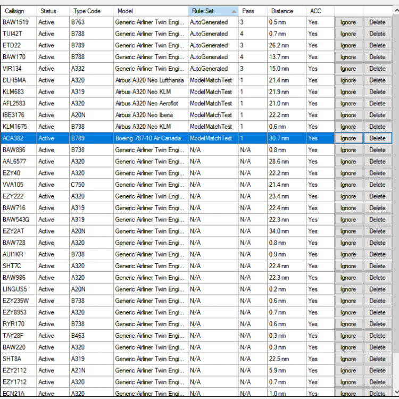Screen dimensions: 399x399
Task: Delete the LINGUS5 aircraft entry
Action: pyautogui.click(x=377, y=289)
